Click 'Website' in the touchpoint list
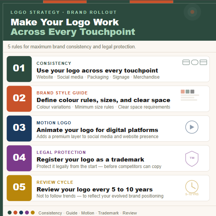Image resolution: width=216 pixels, height=216 pixels. [45, 77]
